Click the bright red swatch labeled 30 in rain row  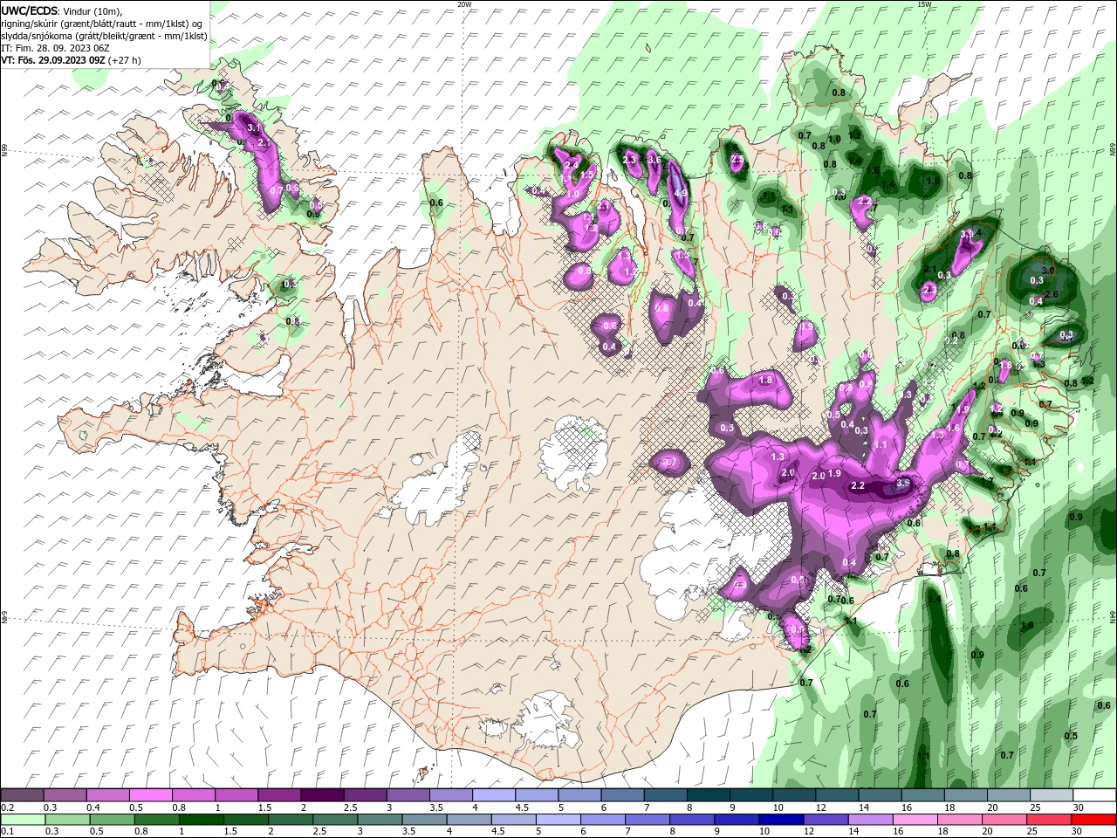pos(1094,820)
